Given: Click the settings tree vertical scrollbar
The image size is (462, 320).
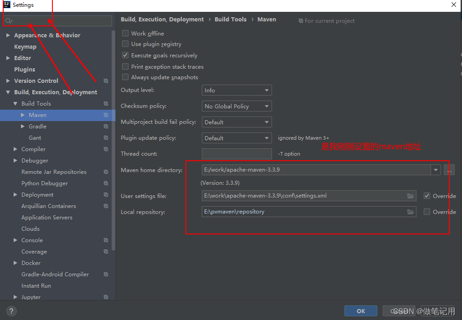Looking at the screenshot, I should pos(113,140).
